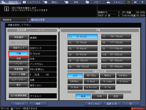Open the 厚さ thickness setting

pos(19,85)
